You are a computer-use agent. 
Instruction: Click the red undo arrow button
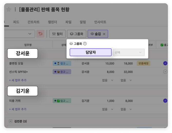(40, 34)
